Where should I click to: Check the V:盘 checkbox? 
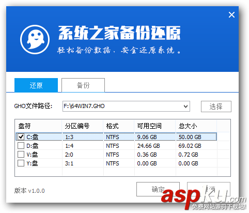coord(21,155)
